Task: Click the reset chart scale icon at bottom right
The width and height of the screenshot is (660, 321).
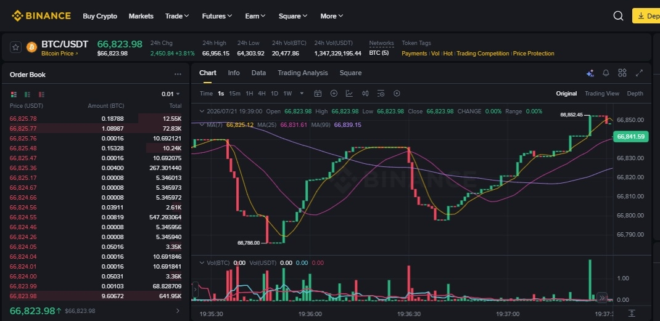Action: coord(632,314)
